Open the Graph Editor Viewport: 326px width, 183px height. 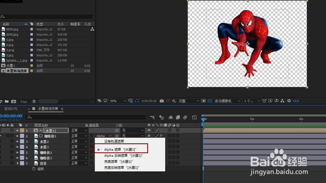(x=194, y=117)
